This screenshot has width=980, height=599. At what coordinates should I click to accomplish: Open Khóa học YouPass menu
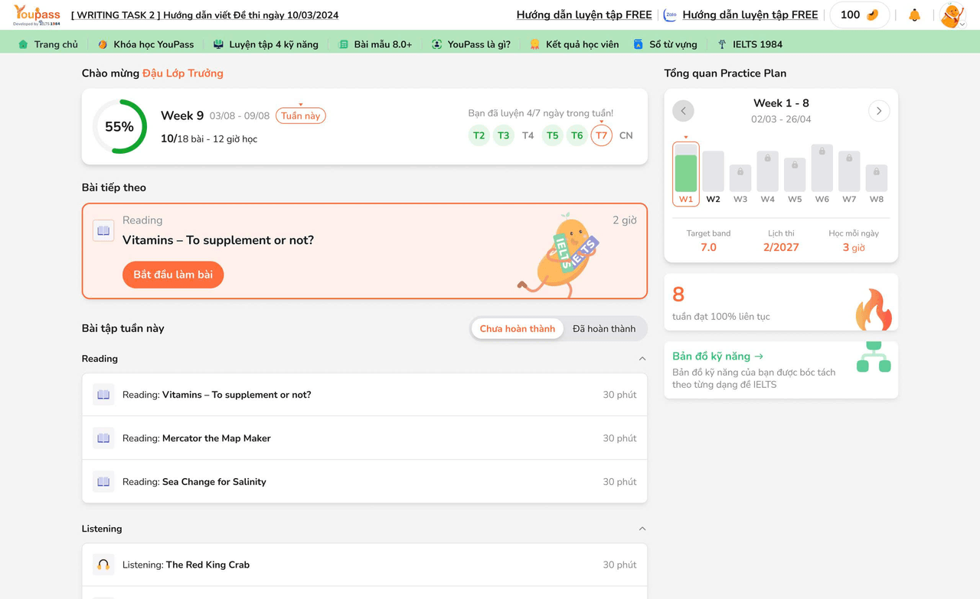pyautogui.click(x=146, y=44)
